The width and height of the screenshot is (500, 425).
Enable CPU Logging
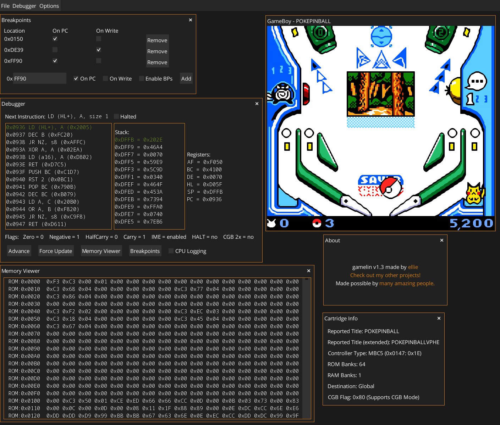171,251
